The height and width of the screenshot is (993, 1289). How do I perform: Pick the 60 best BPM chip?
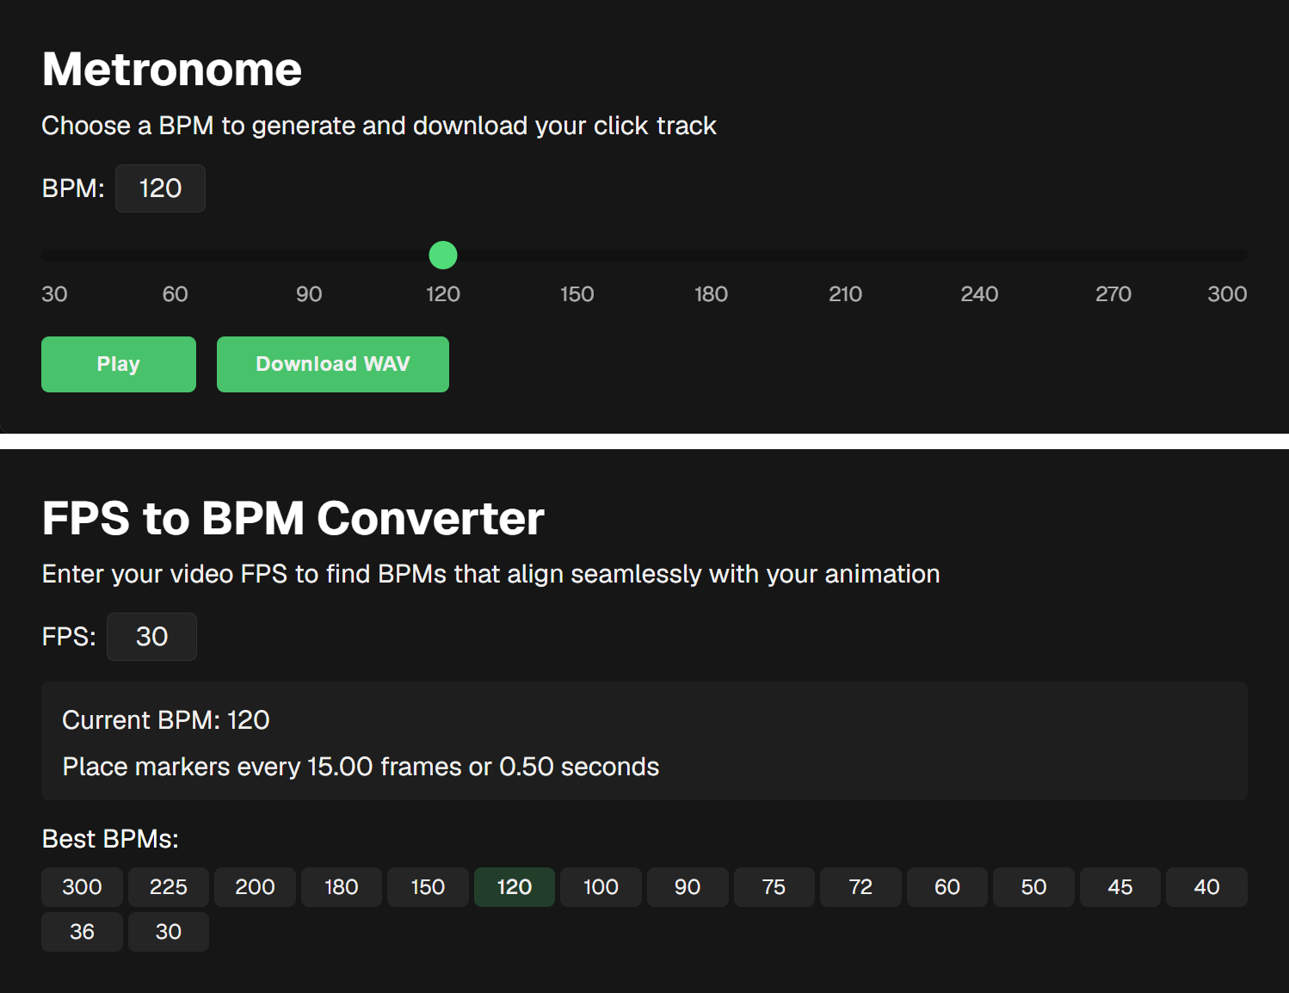[947, 887]
